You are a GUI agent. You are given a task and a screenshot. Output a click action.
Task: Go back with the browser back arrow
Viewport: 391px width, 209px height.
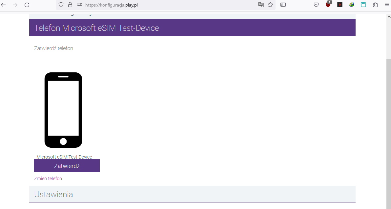pyautogui.click(x=4, y=5)
